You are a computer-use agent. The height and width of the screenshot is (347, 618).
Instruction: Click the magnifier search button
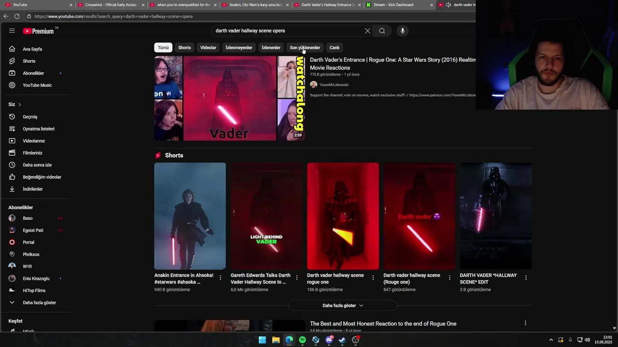tap(382, 31)
